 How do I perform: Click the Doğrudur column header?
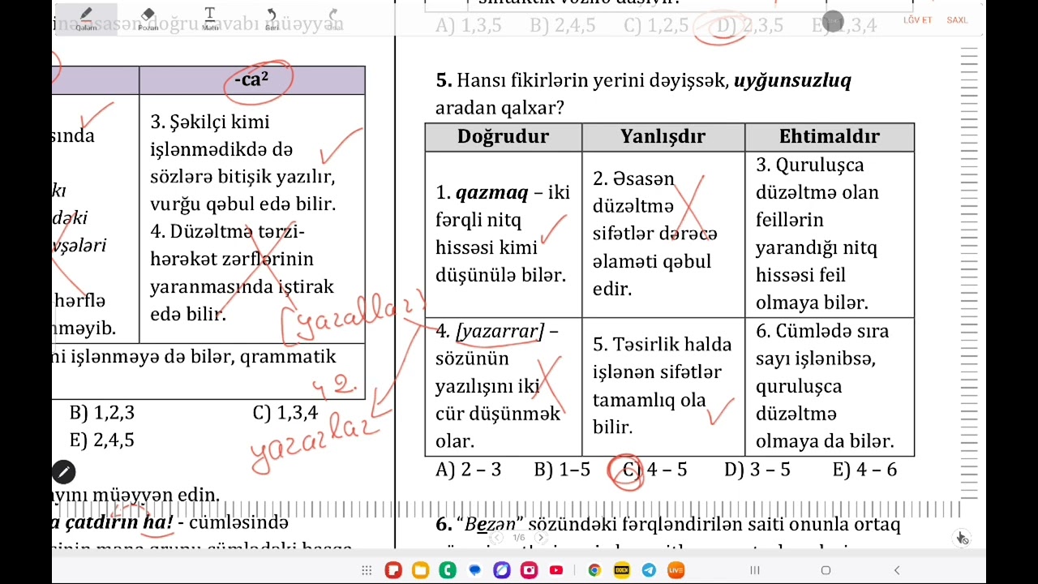(x=503, y=137)
